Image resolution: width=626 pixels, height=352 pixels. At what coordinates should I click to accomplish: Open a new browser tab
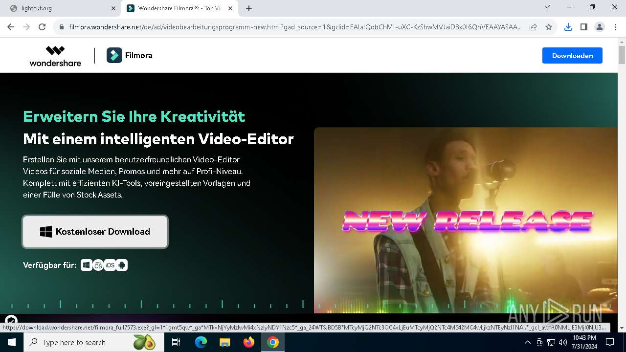point(249,8)
